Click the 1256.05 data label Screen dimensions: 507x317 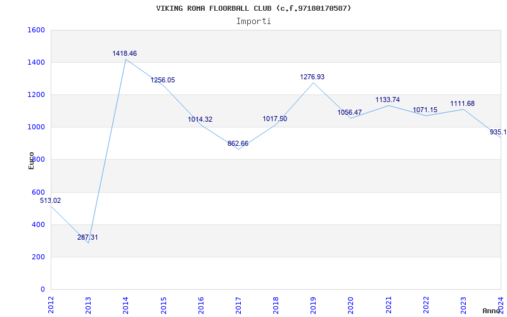[162, 81]
